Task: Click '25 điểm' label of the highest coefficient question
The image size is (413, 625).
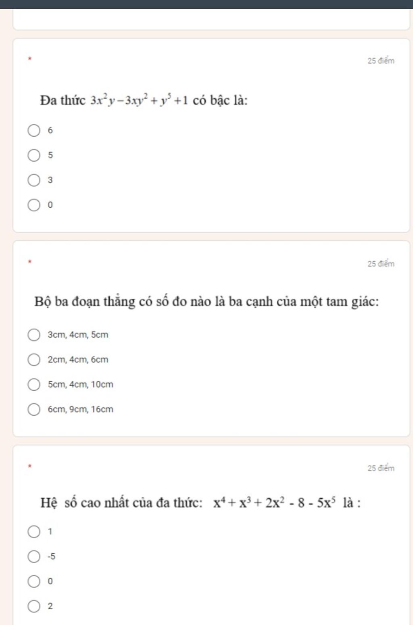Action: point(381,468)
